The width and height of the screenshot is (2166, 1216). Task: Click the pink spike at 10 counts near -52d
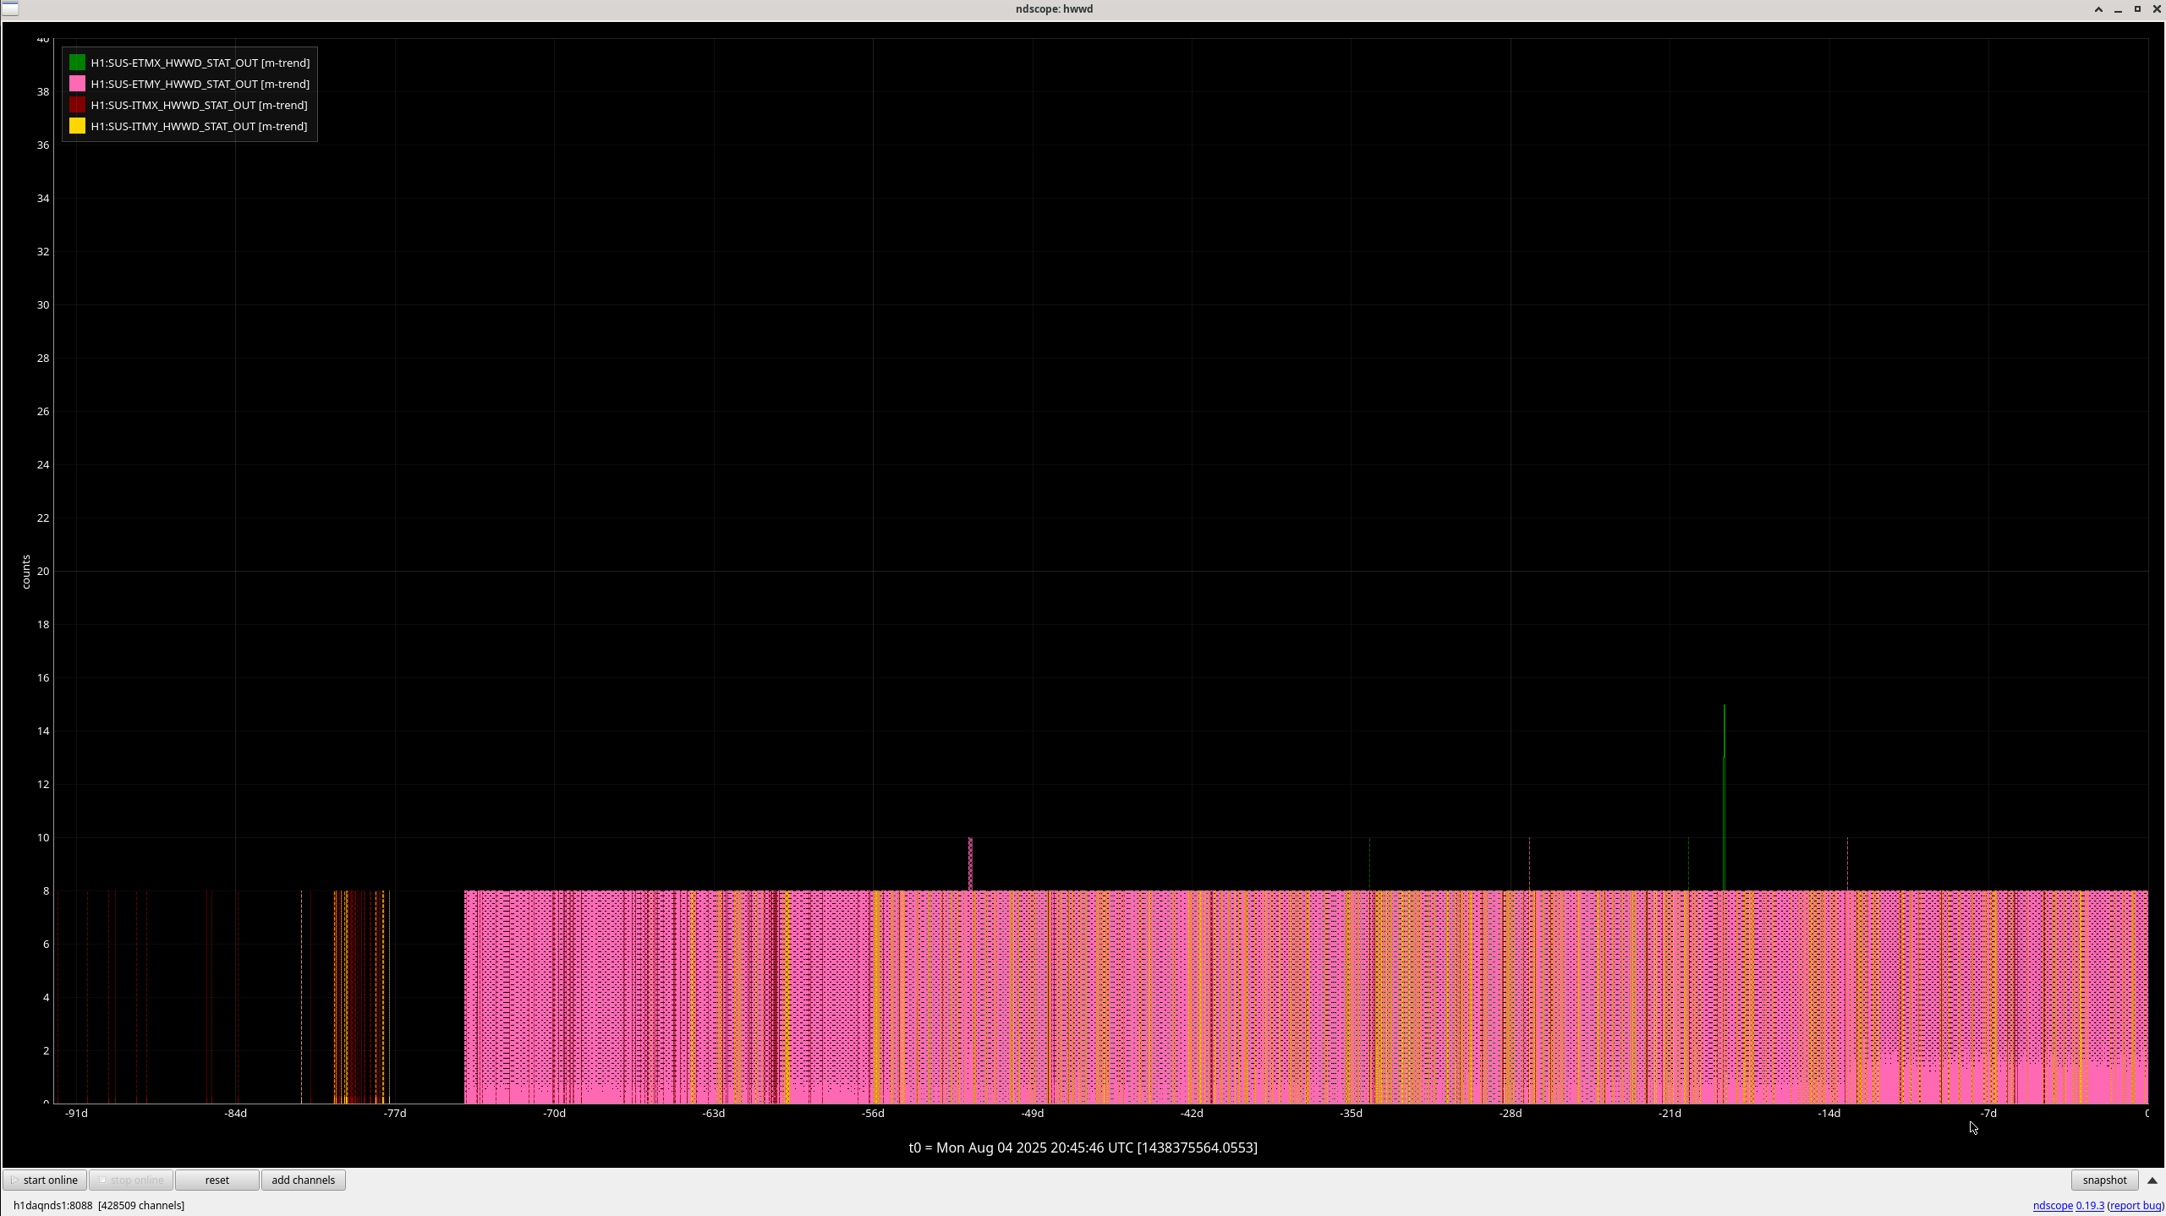point(970,863)
